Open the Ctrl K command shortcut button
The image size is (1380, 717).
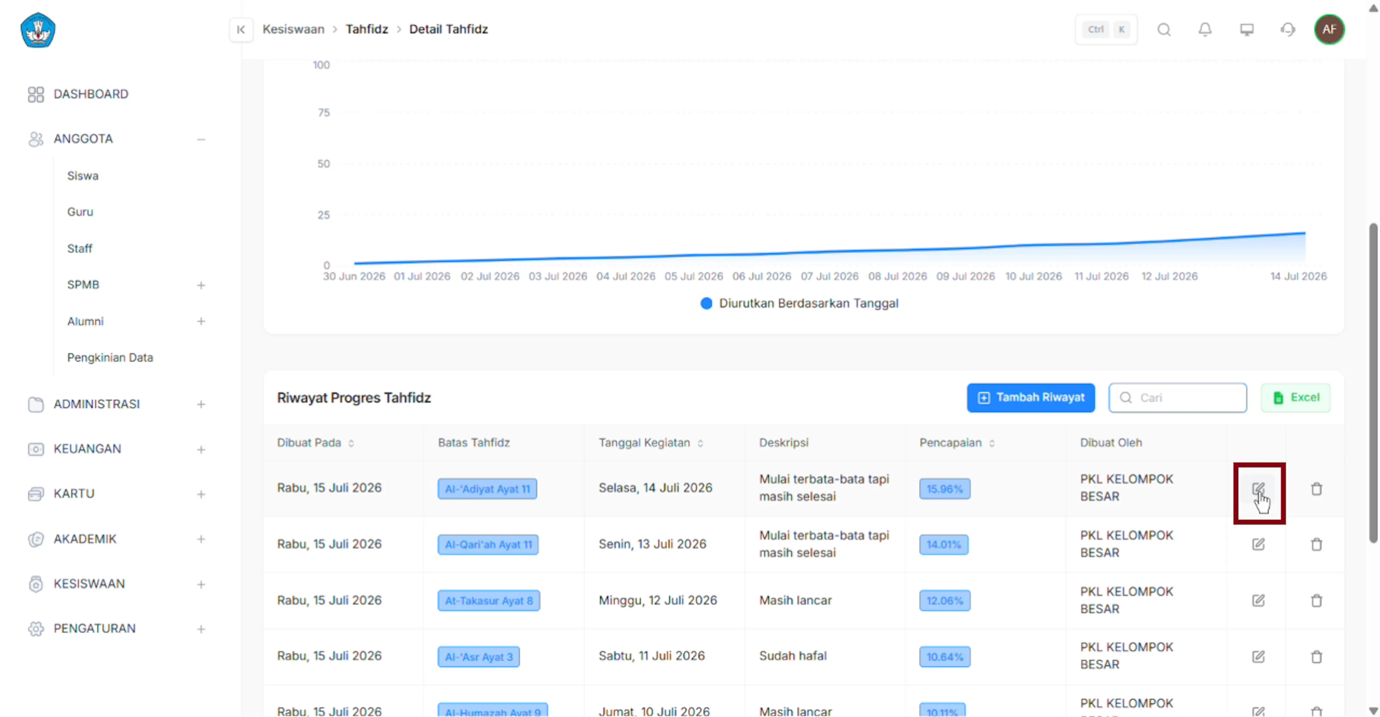pyautogui.click(x=1106, y=29)
